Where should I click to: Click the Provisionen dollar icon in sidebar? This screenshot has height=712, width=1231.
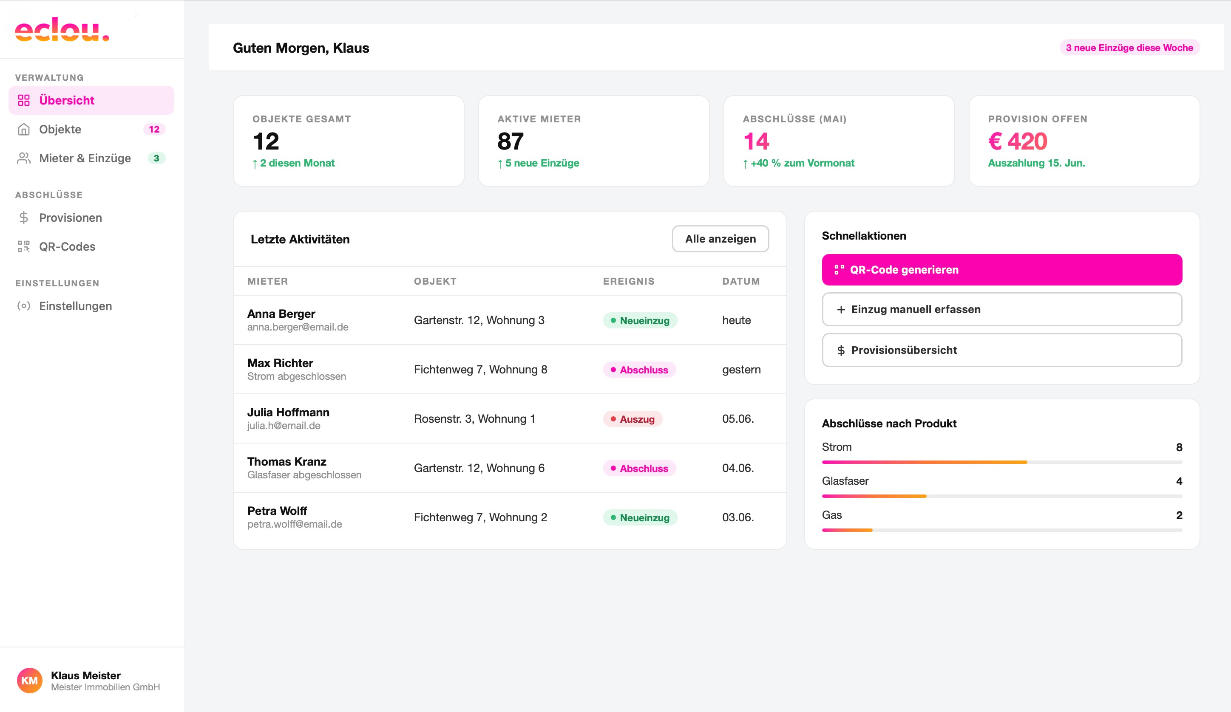(23, 218)
